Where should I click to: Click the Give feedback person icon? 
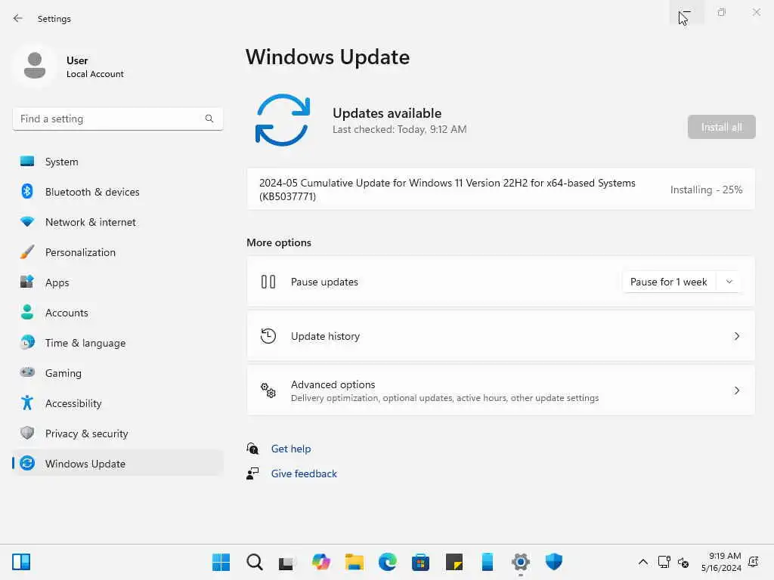[252, 474]
